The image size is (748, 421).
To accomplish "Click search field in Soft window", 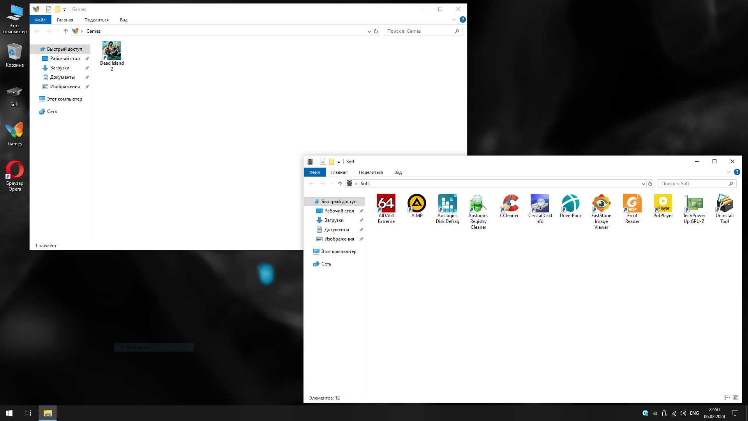I will point(693,184).
